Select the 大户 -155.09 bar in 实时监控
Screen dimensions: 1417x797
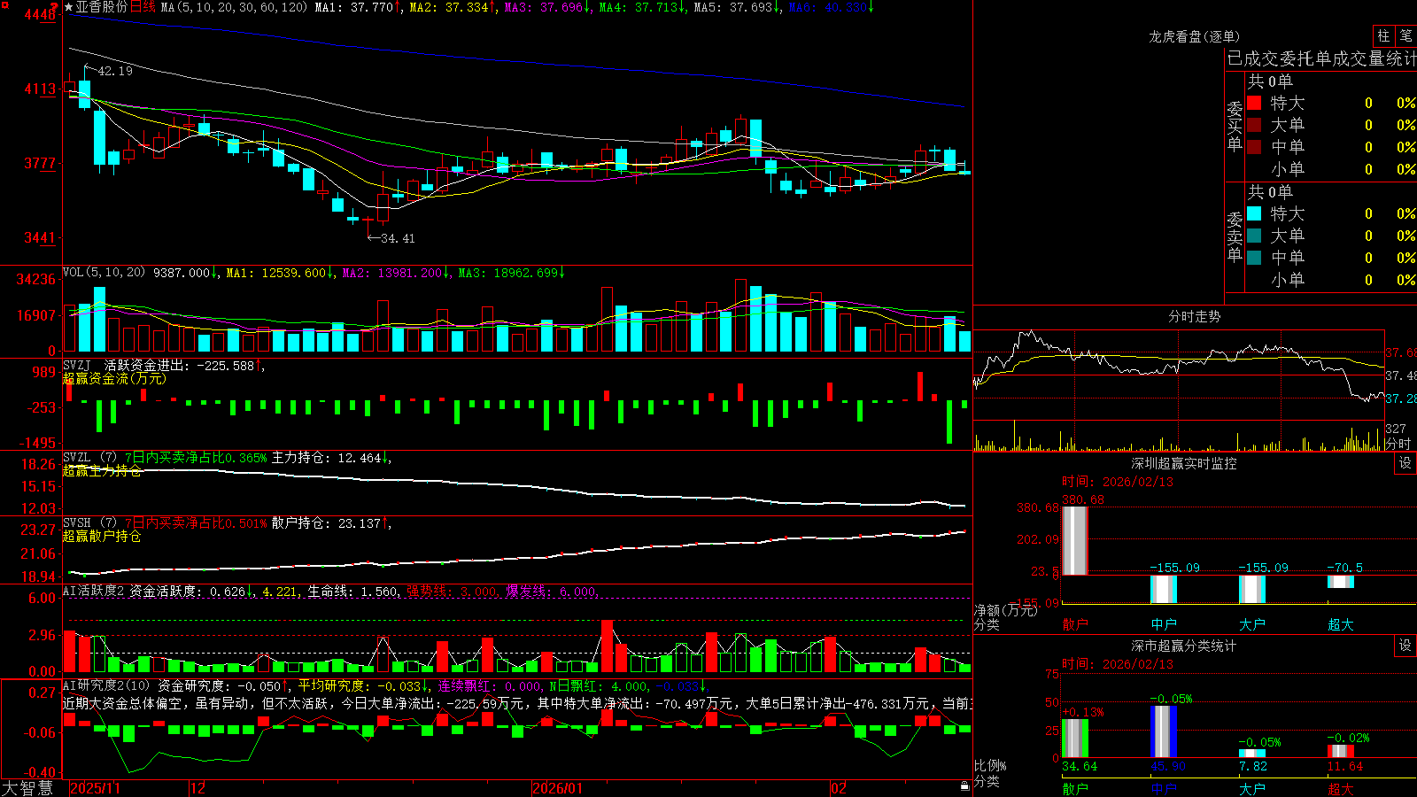coord(1252,589)
